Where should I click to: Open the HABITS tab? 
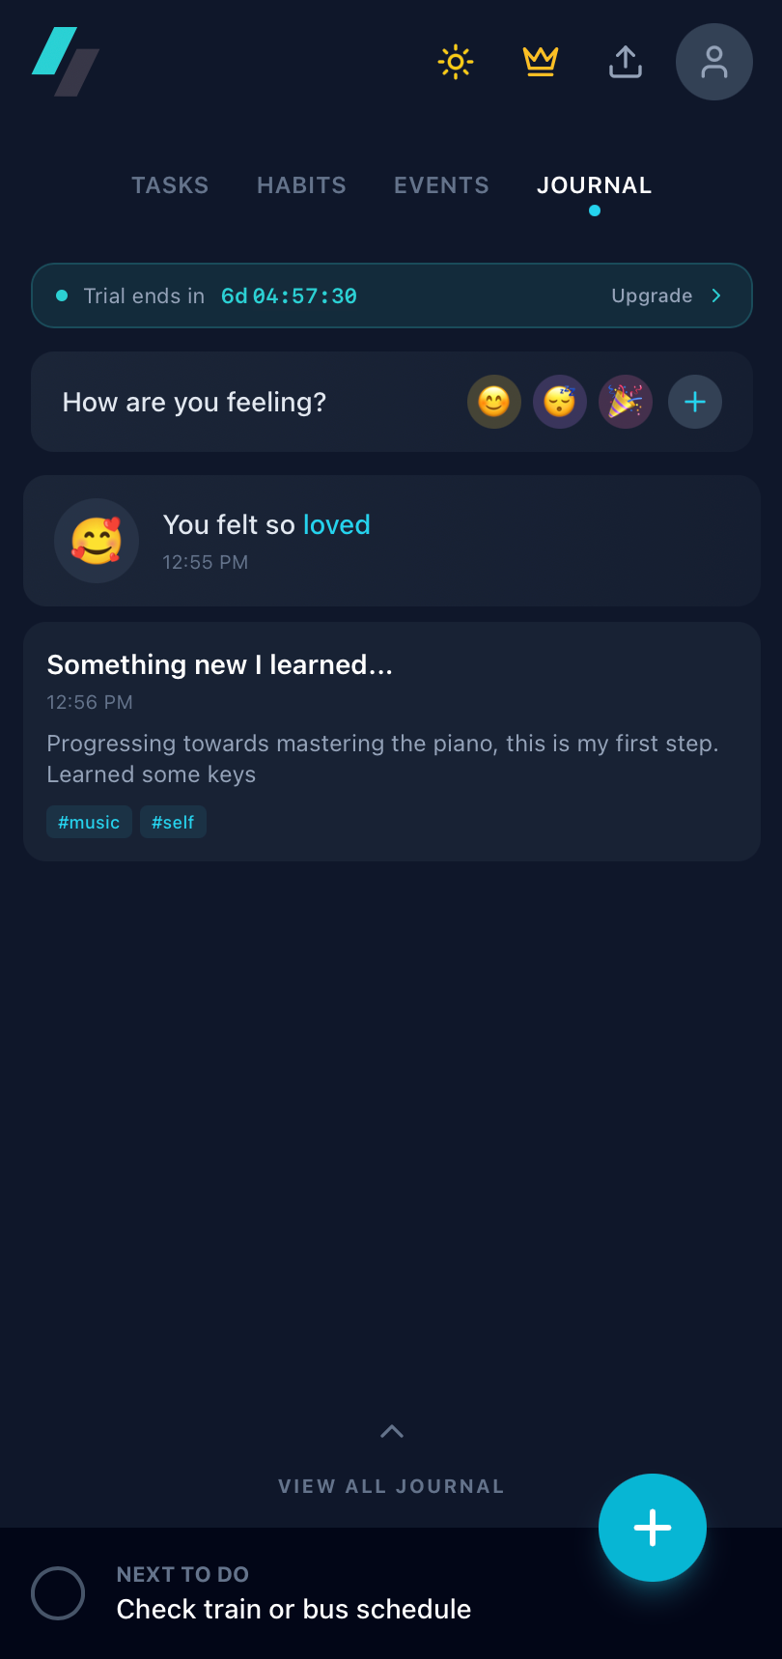click(x=301, y=185)
